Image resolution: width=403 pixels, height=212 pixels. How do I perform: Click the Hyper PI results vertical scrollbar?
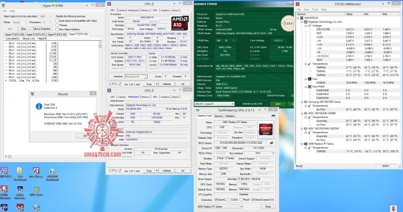click(x=100, y=98)
